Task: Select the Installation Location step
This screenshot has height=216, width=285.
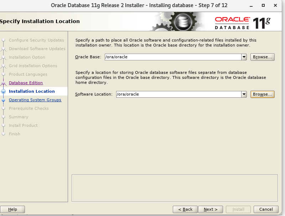Action: 32,91
